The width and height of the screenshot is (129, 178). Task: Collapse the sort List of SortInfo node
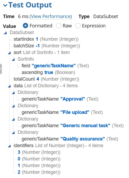pos(9,53)
